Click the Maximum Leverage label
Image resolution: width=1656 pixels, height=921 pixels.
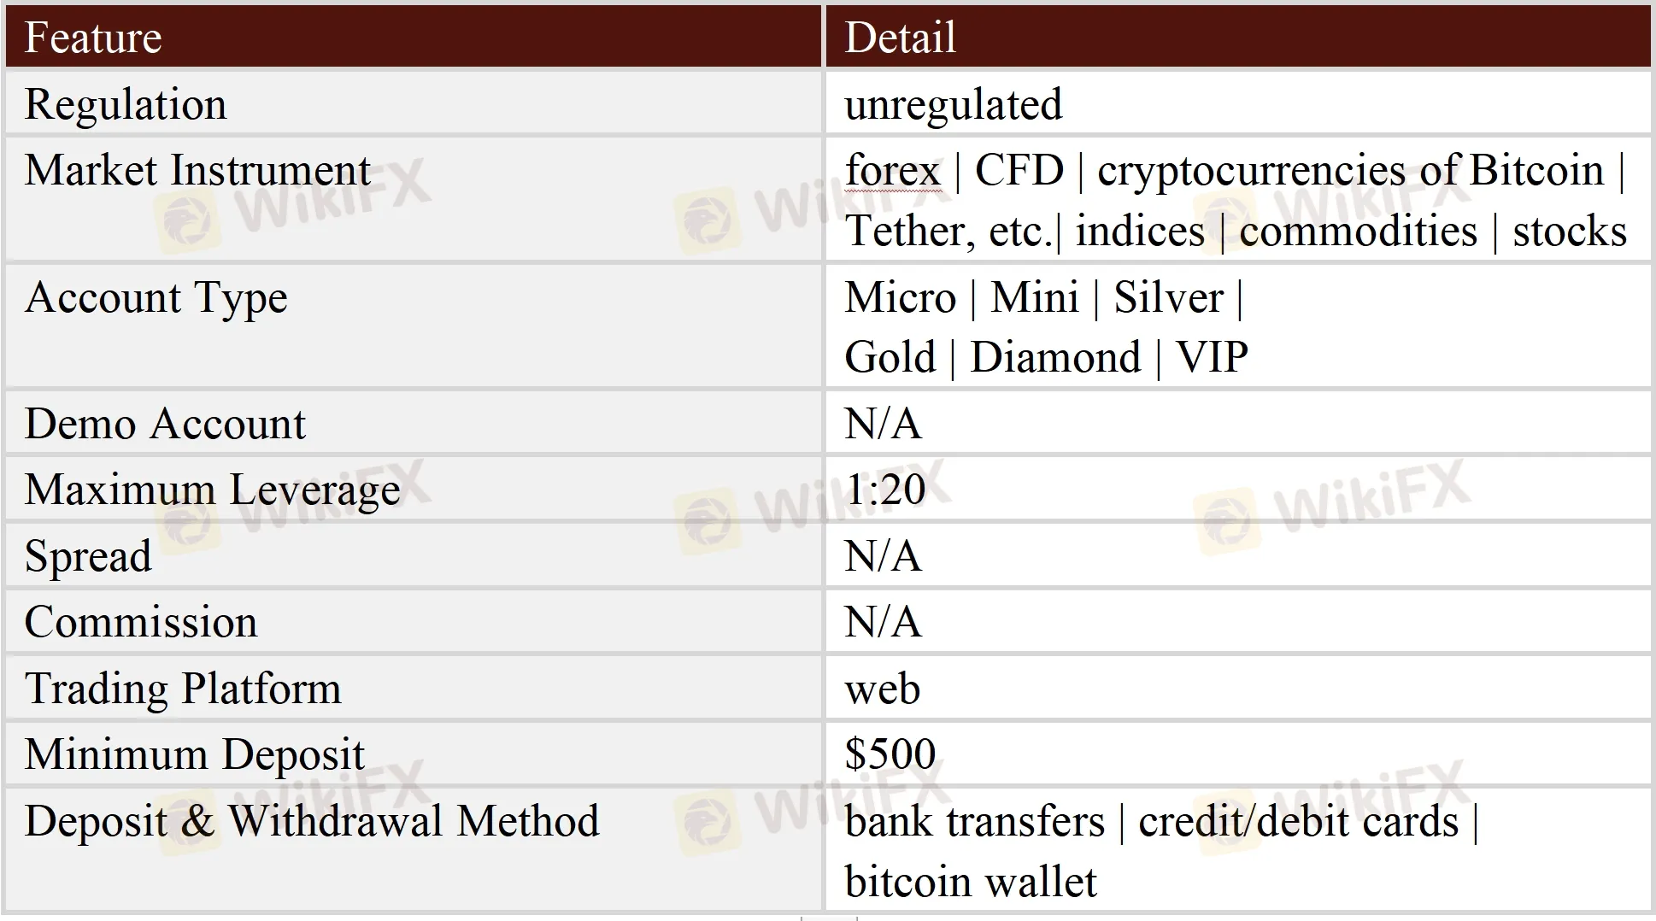(x=212, y=490)
